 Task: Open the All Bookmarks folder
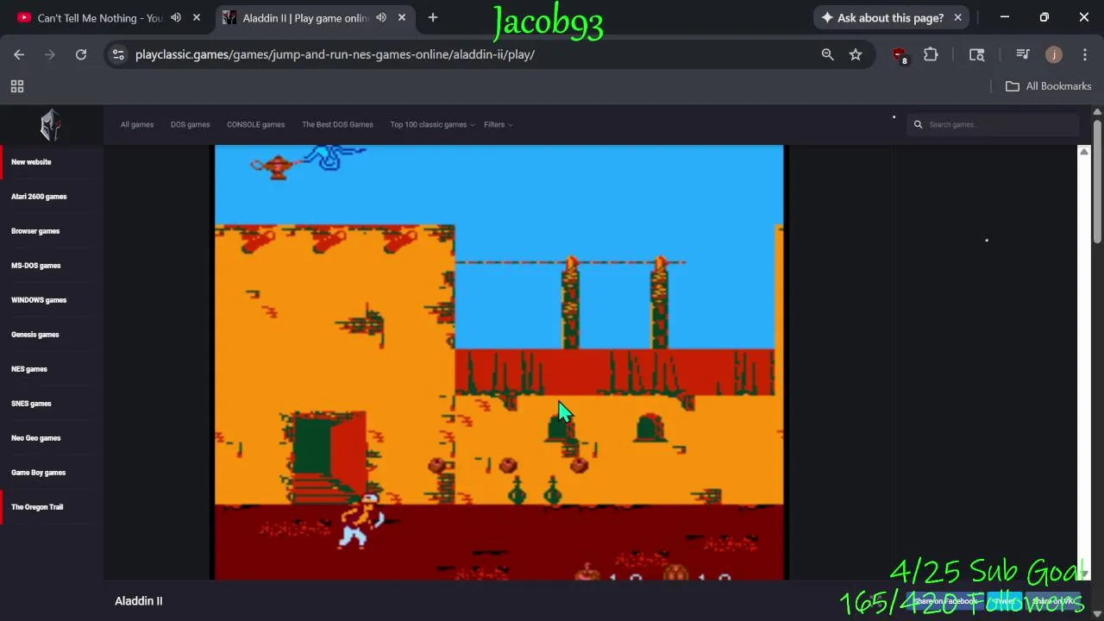click(x=1049, y=86)
